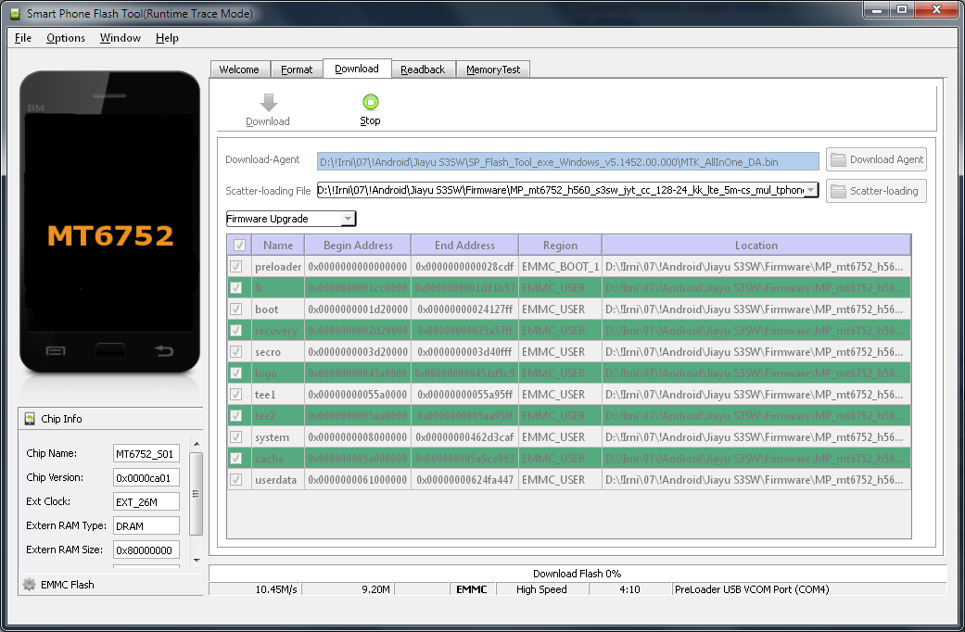
Task: Click the Chip Info scrollbar up arrow
Action: coord(197,444)
